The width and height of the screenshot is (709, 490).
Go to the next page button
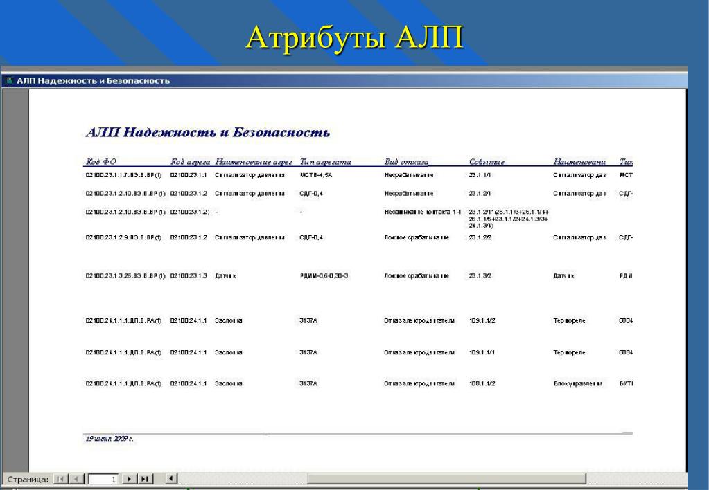click(x=130, y=479)
